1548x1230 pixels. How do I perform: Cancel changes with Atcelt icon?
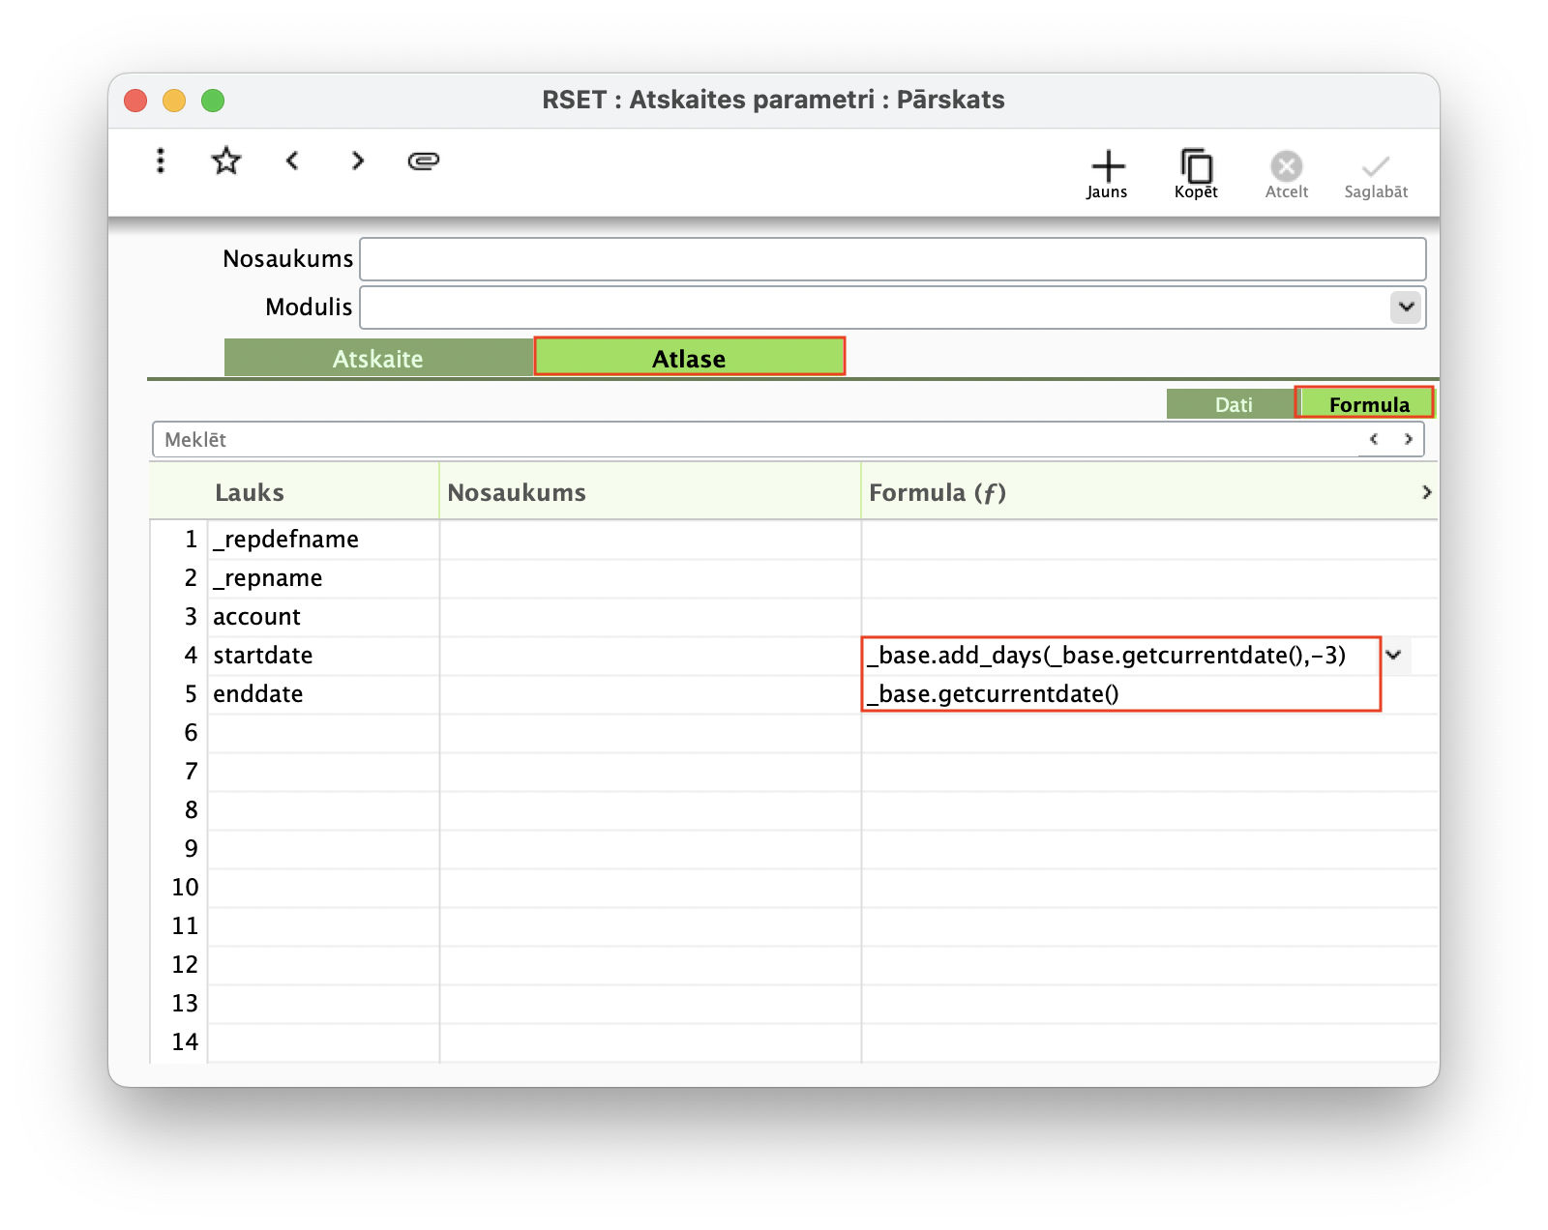coord(1287,174)
